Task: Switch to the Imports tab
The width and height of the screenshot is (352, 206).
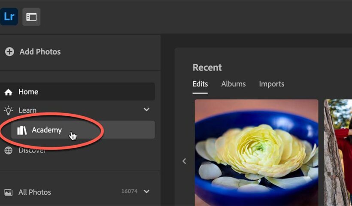Action: coord(271,84)
